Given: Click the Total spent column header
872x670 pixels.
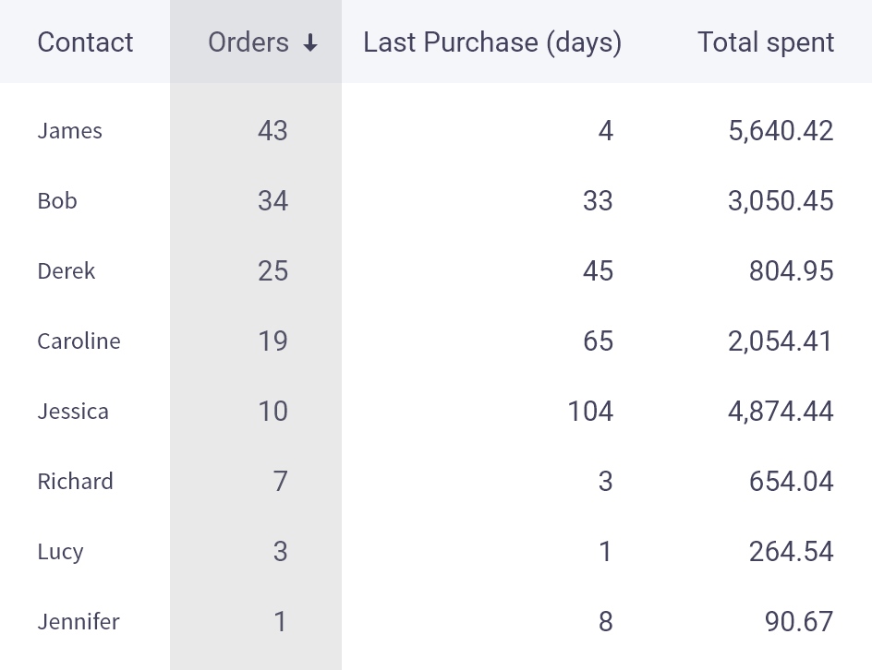Looking at the screenshot, I should (766, 42).
